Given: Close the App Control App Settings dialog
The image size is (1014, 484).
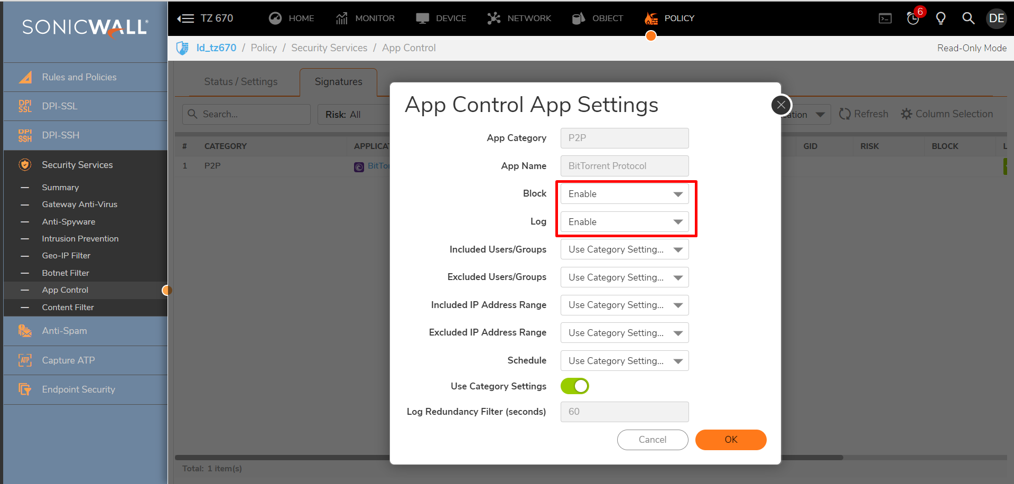Looking at the screenshot, I should point(781,105).
